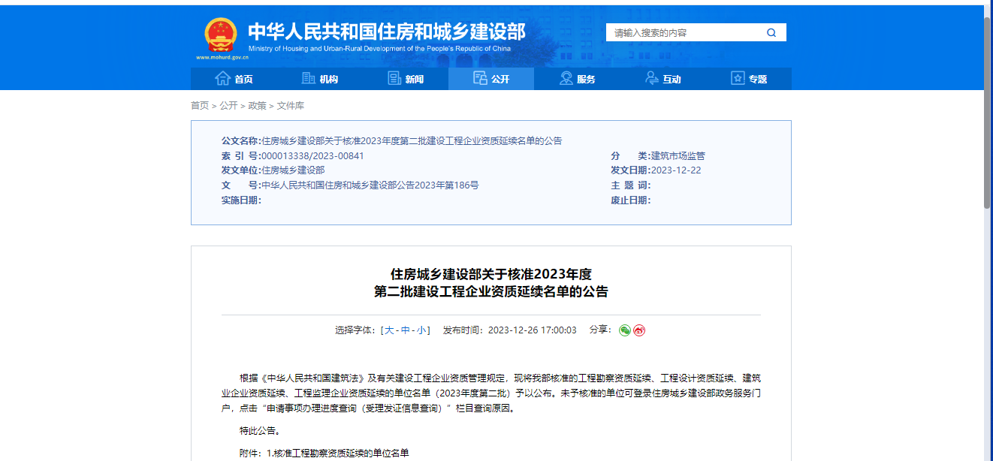
Task: Click the 互动 interaction icon
Action: (x=651, y=77)
